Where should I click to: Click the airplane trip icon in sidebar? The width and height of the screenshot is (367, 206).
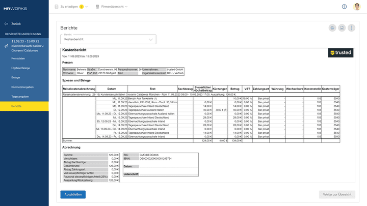[6, 46]
